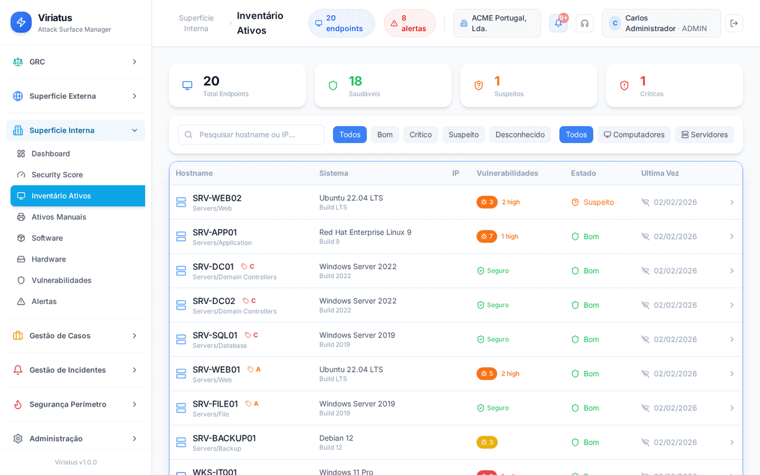This screenshot has height=475, width=760.
Task: Open the 20 endpoints badge
Action: point(341,23)
